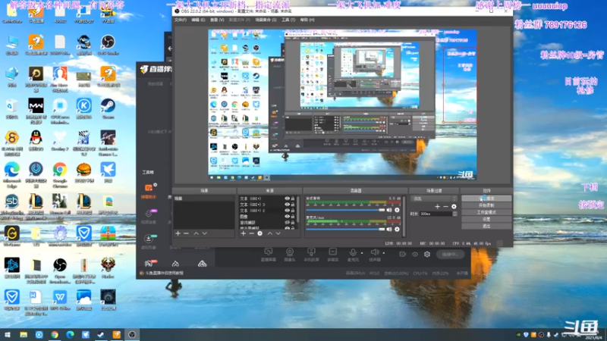Toggle the lock on the 图像 source
The image size is (607, 341).
click(293, 217)
